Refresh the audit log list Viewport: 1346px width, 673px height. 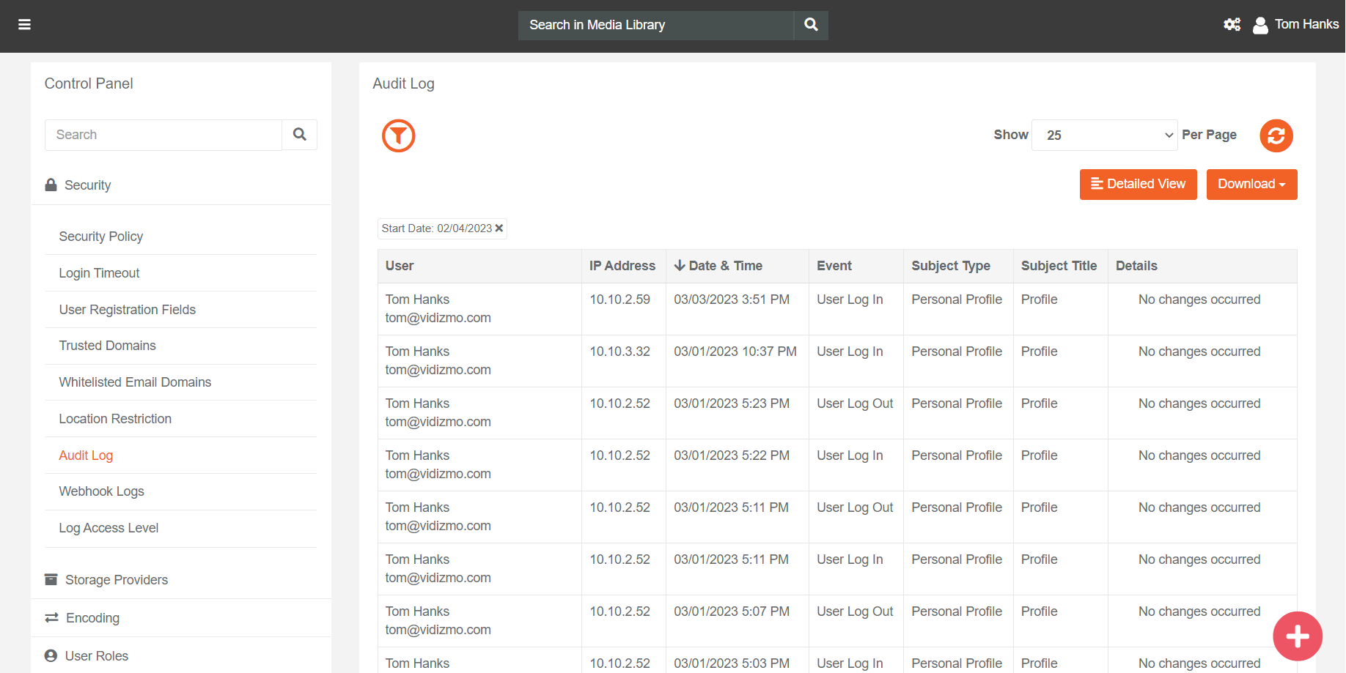pos(1276,135)
